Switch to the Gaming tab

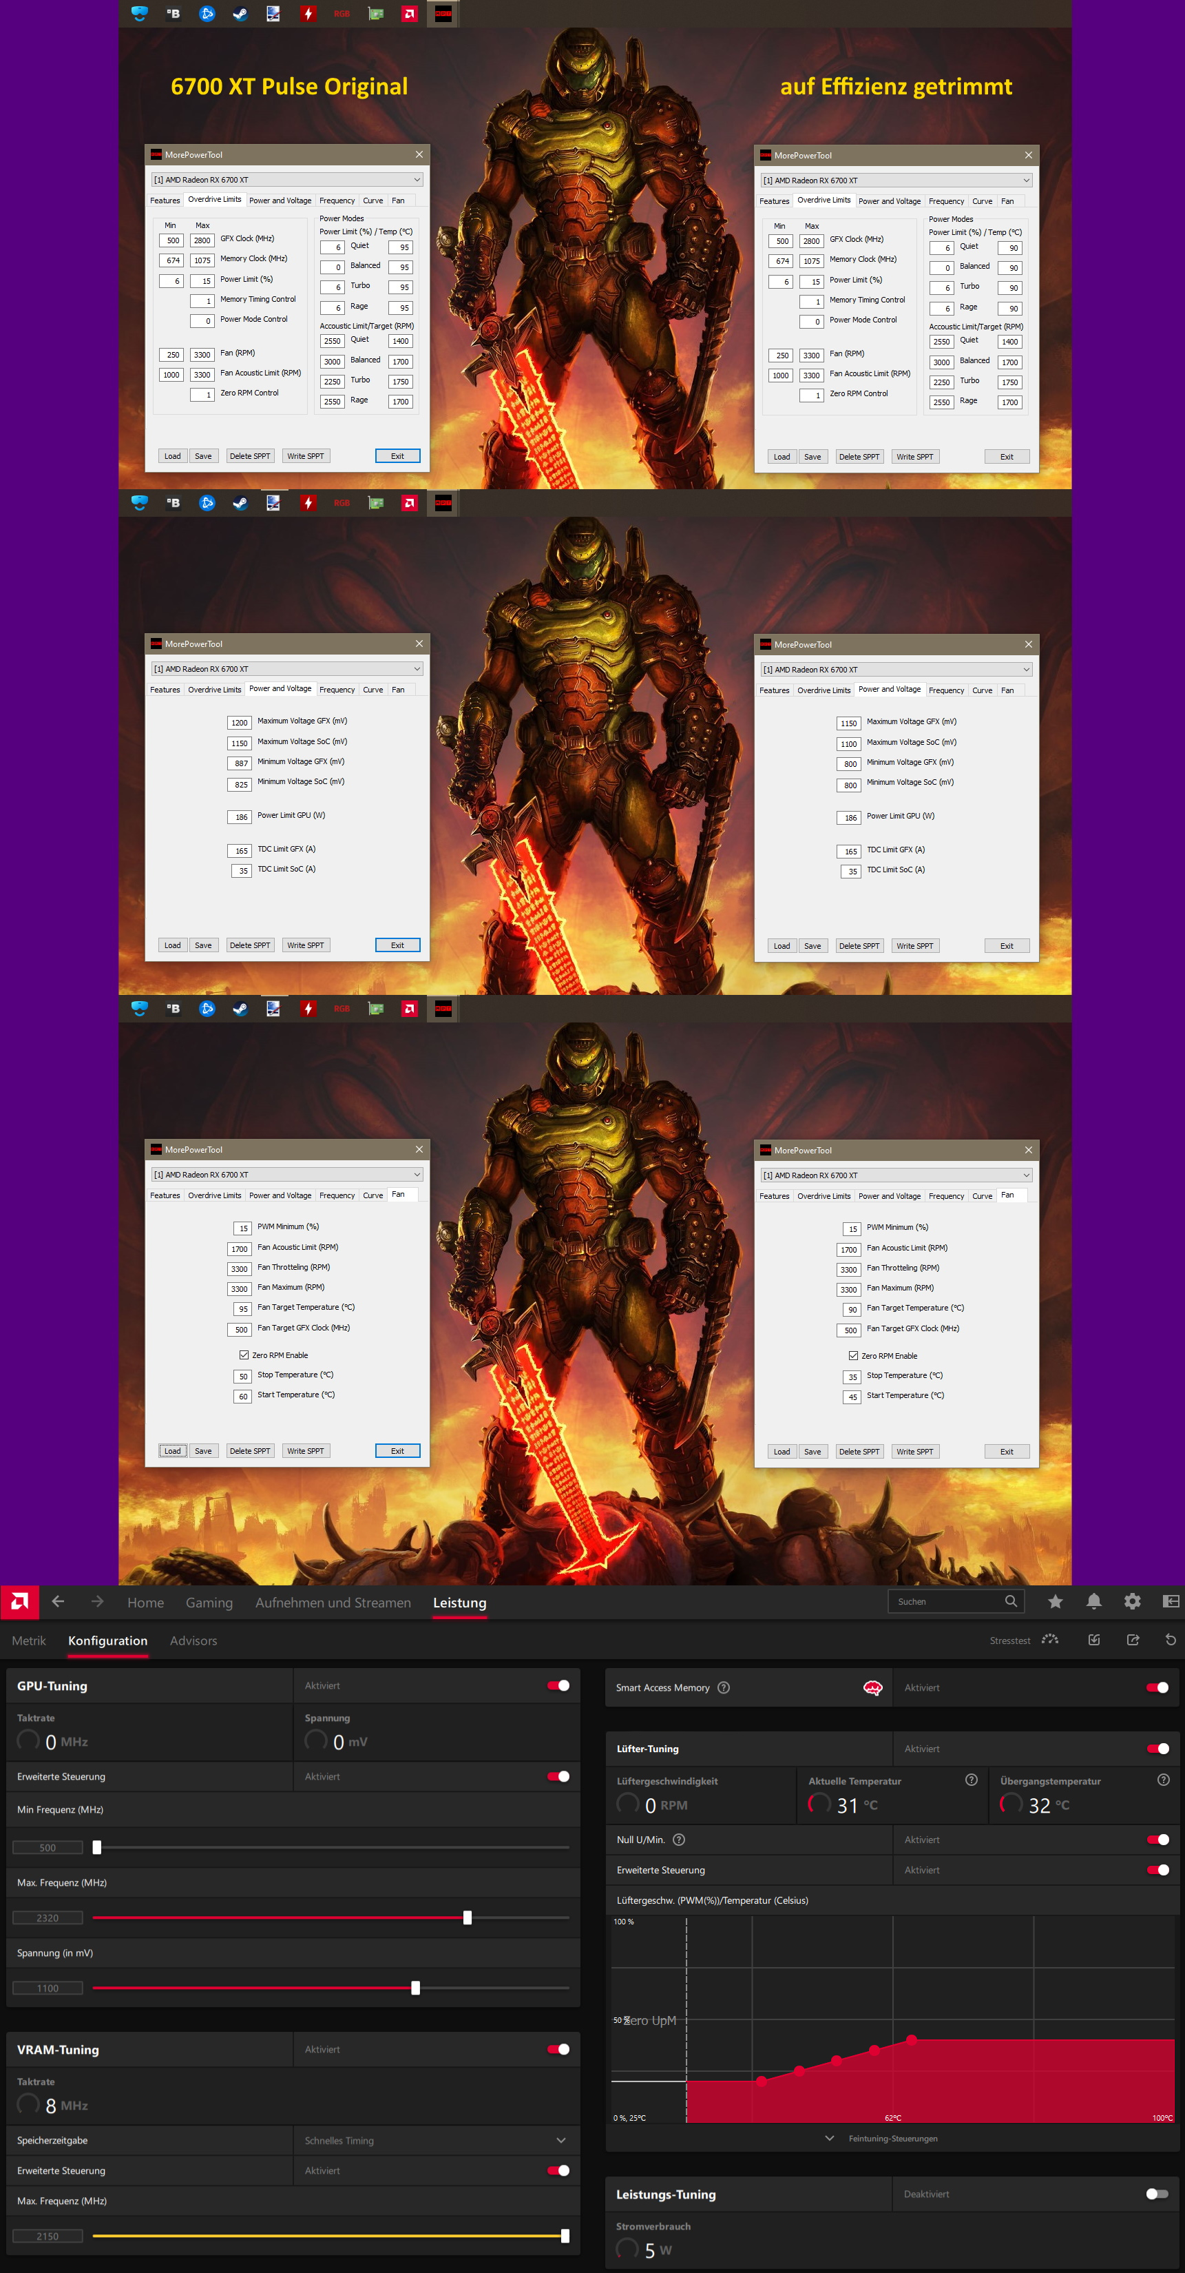[209, 1603]
